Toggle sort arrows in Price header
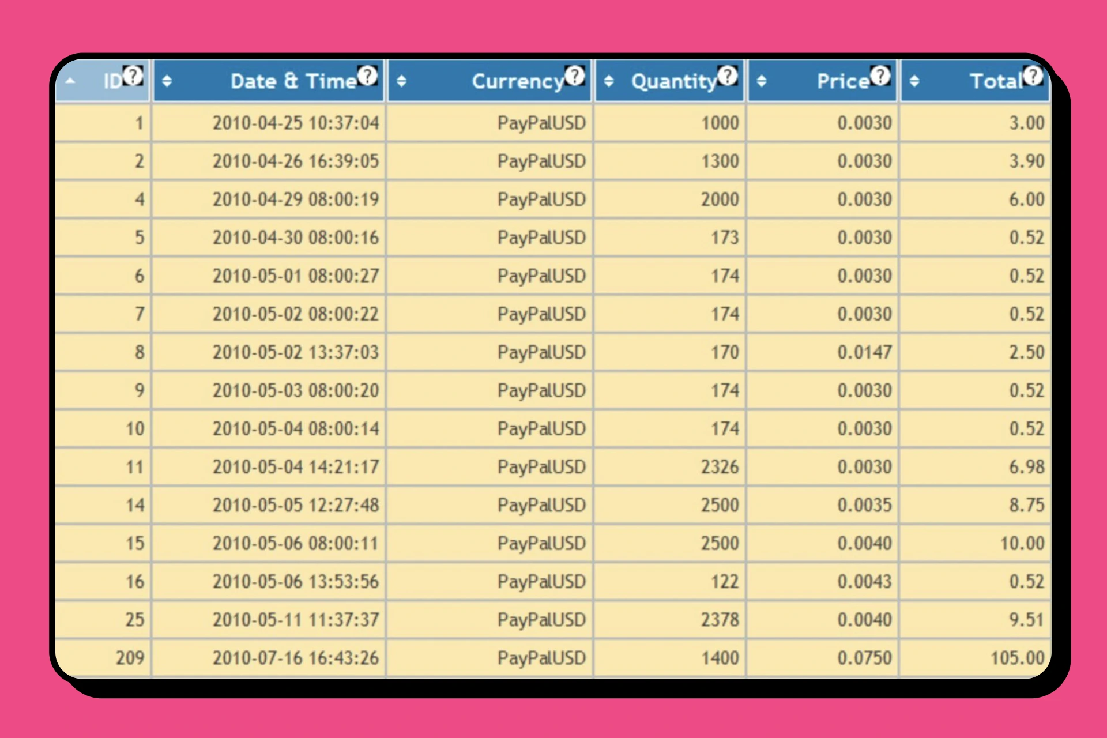Screen dimensions: 1107x738 762,81
